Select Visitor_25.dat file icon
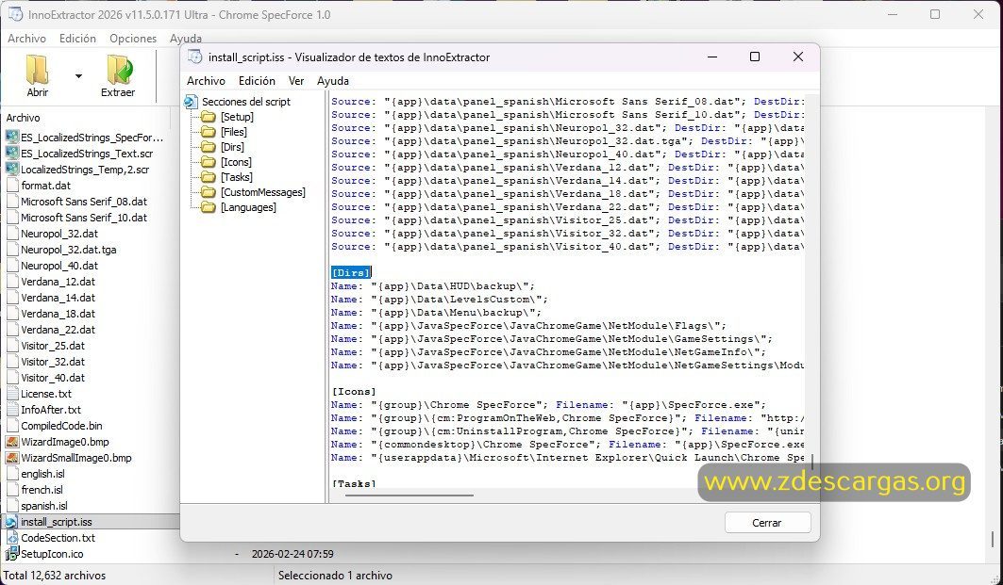This screenshot has height=585, width=1003. [x=11, y=346]
